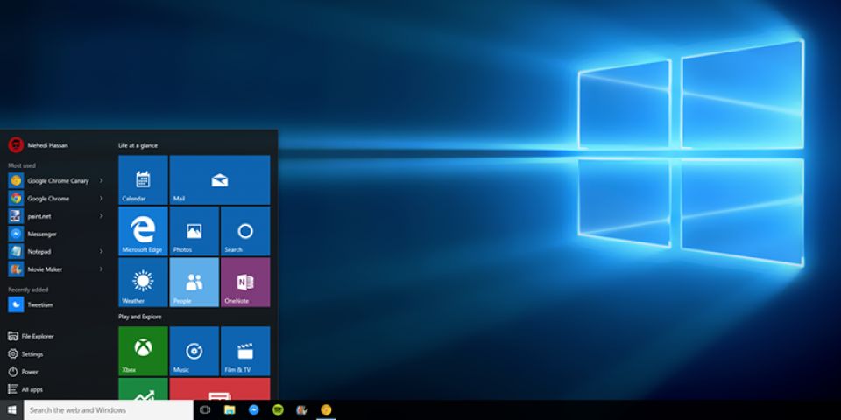Screen dimensions: 841x420
Task: Open the Music tile
Action: (x=194, y=351)
